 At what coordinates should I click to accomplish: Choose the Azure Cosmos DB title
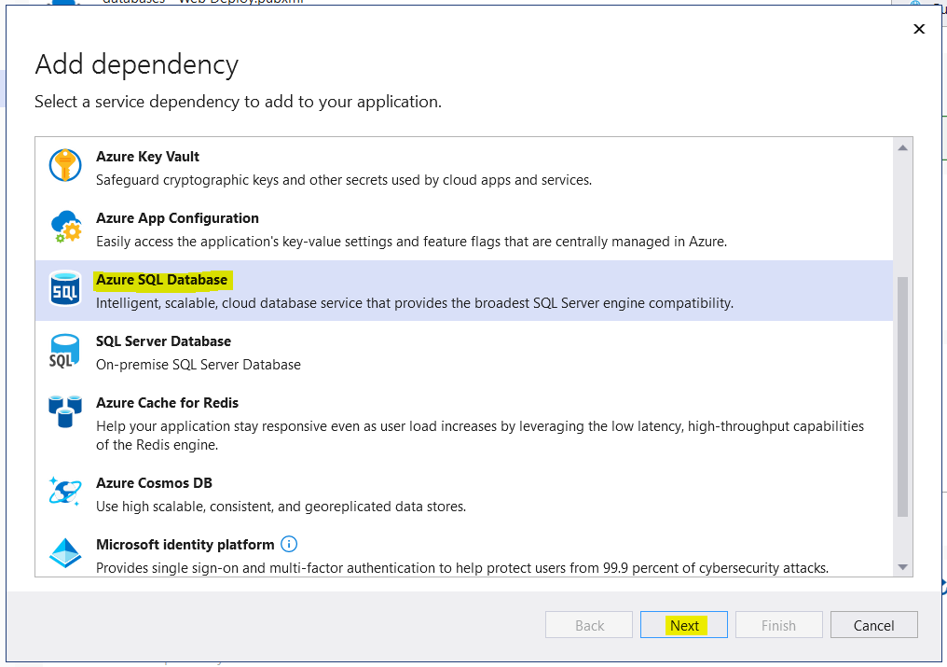pyautogui.click(x=154, y=483)
